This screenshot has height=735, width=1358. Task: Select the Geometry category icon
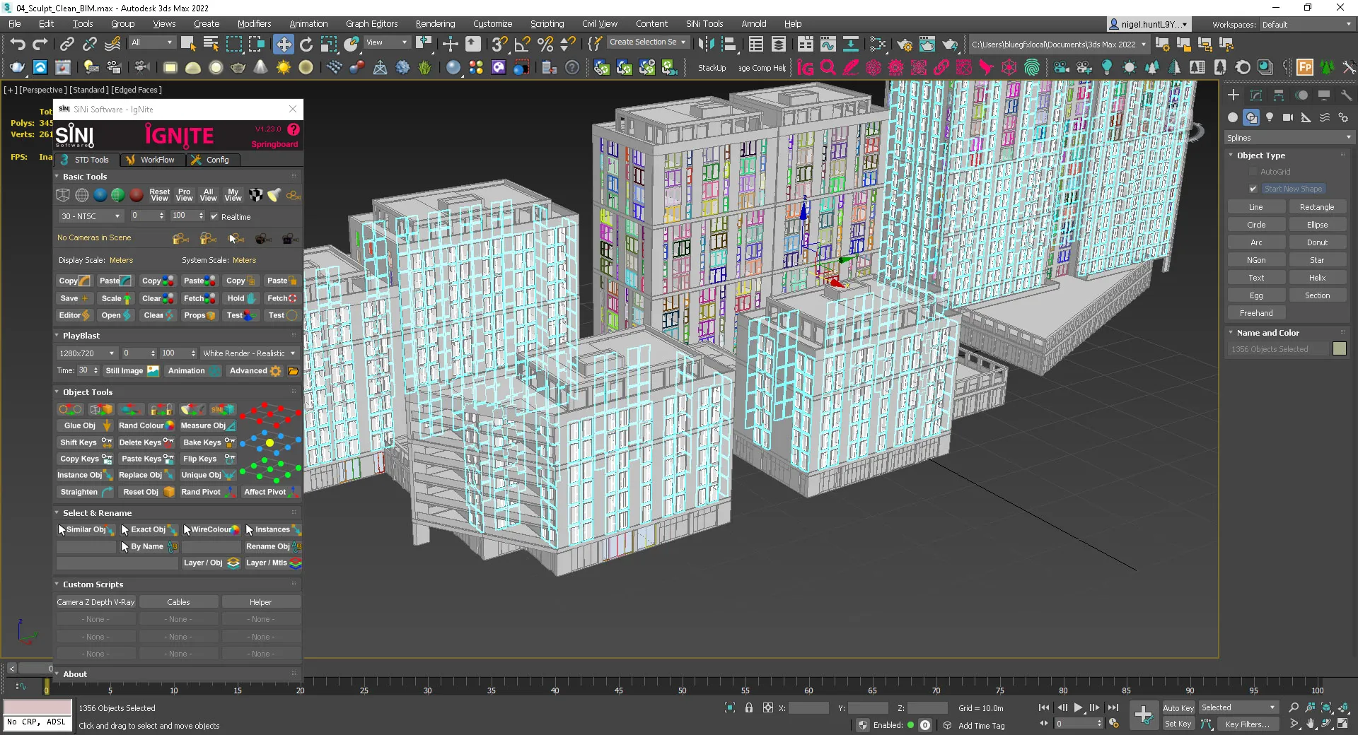(1233, 118)
